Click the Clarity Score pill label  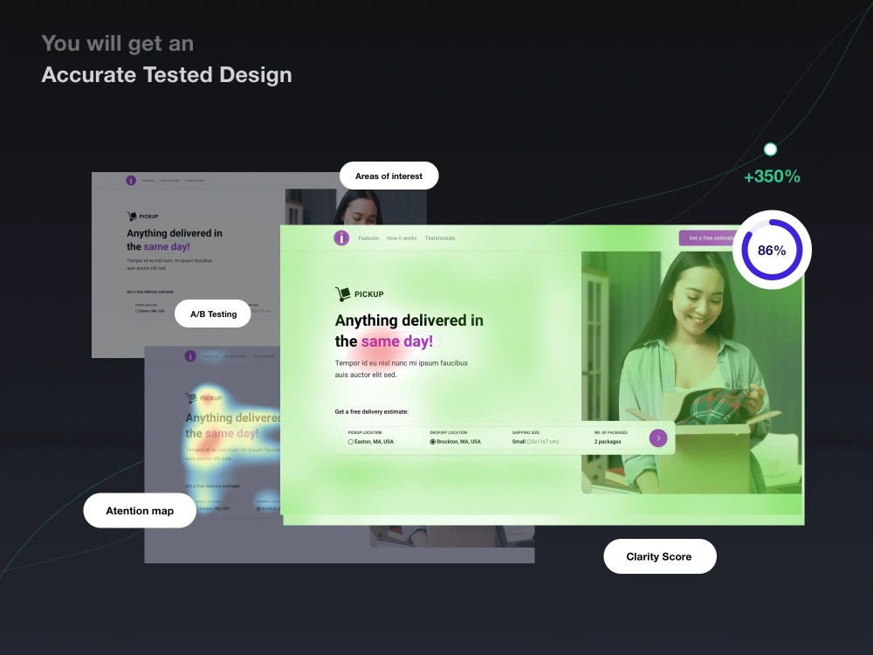659,556
